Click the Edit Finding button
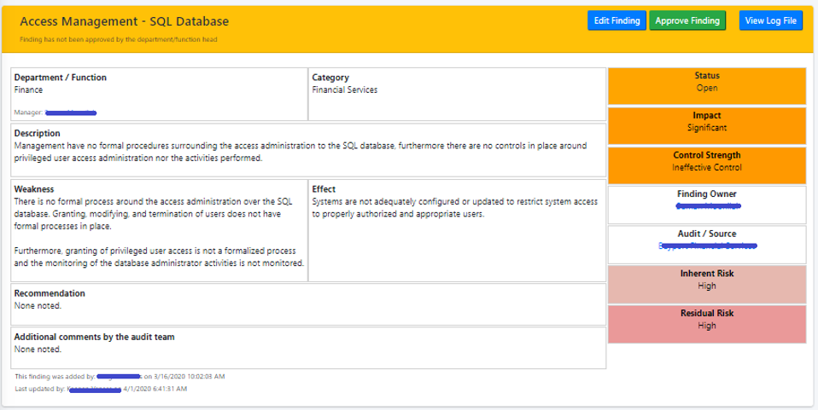The width and height of the screenshot is (818, 410). 616,20
